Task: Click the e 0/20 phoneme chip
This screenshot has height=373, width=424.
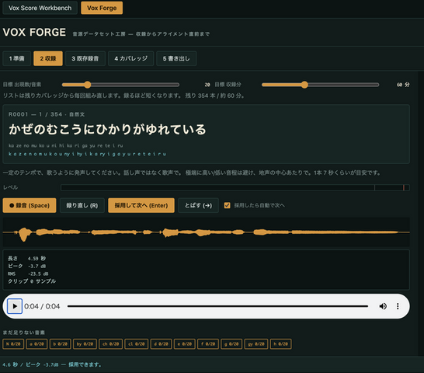Action: (x=185, y=344)
